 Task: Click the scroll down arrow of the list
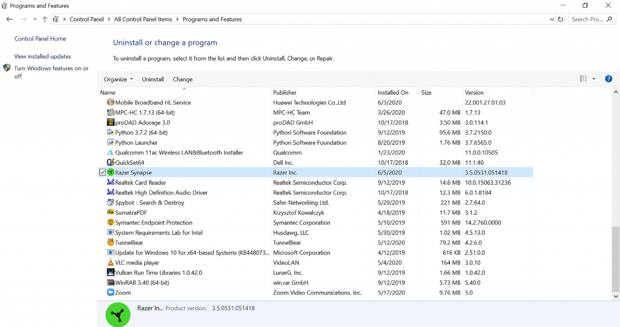(x=616, y=296)
